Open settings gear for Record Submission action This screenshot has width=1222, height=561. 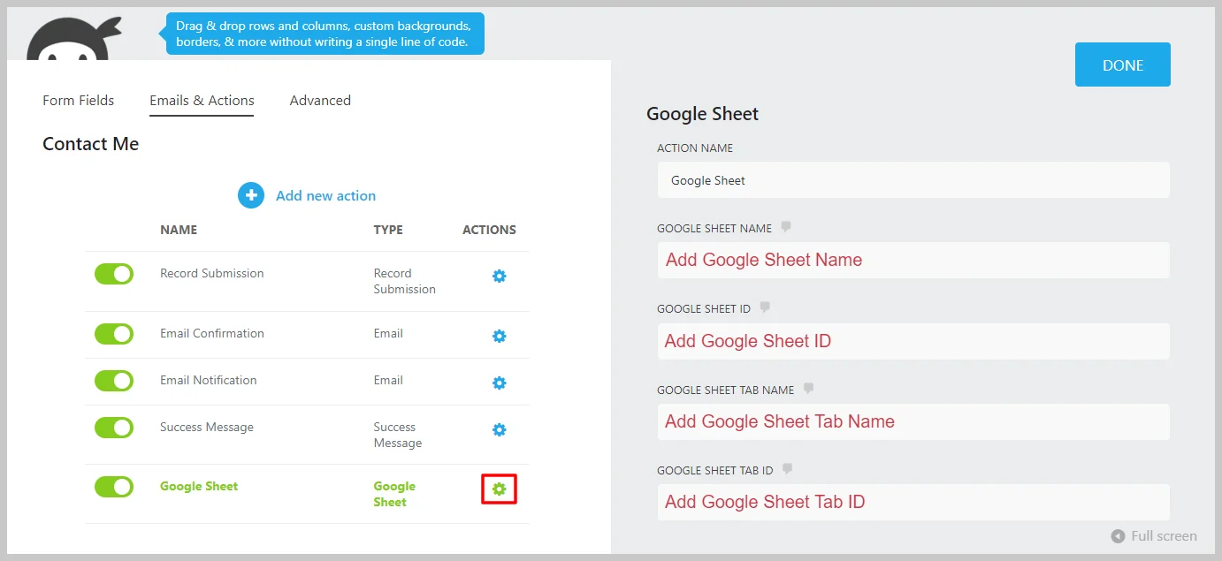click(x=499, y=277)
